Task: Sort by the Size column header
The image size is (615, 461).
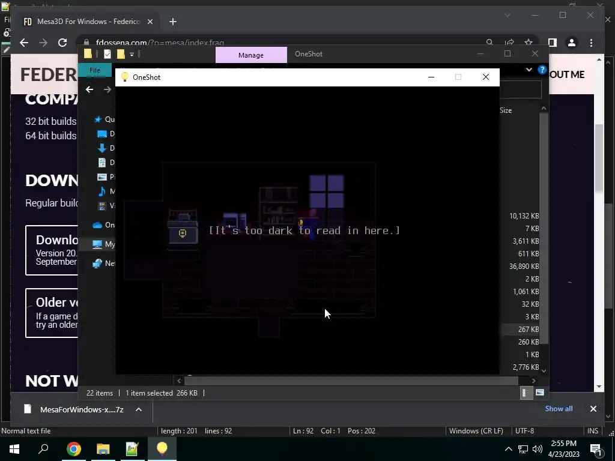Action: point(506,110)
